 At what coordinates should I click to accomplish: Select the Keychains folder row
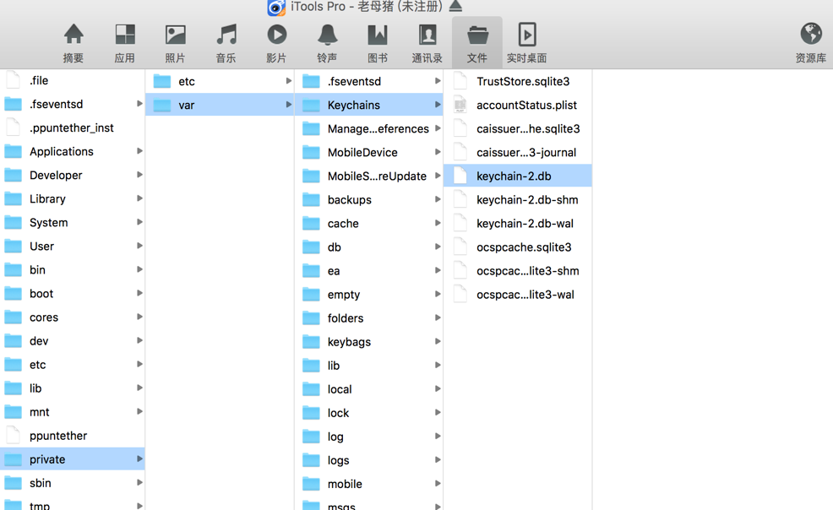coord(368,105)
